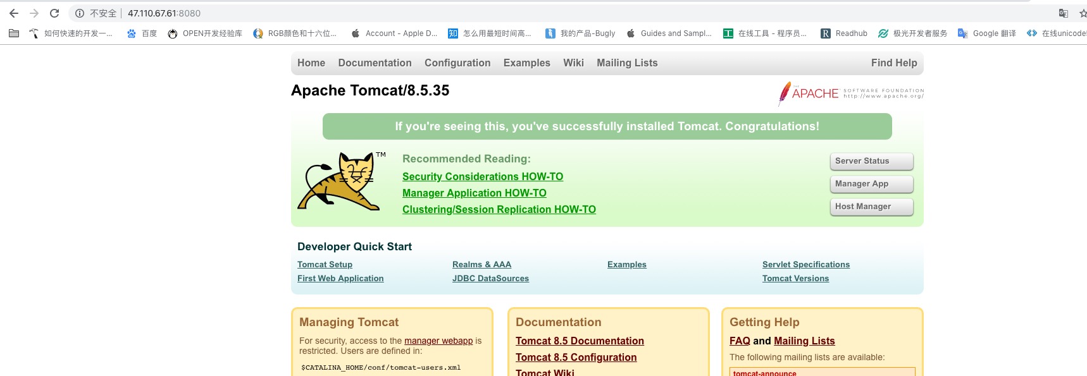Screen dimensions: 1087x376
Task: Open the Readhub bookmark
Action: tap(844, 33)
